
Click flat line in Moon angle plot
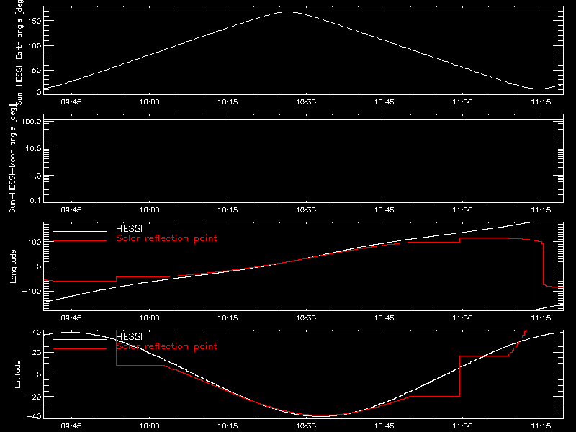[303, 120]
